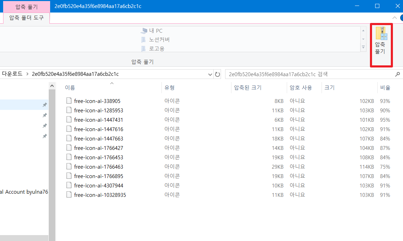Click the 다운로드 breadcrumb

pos(12,74)
